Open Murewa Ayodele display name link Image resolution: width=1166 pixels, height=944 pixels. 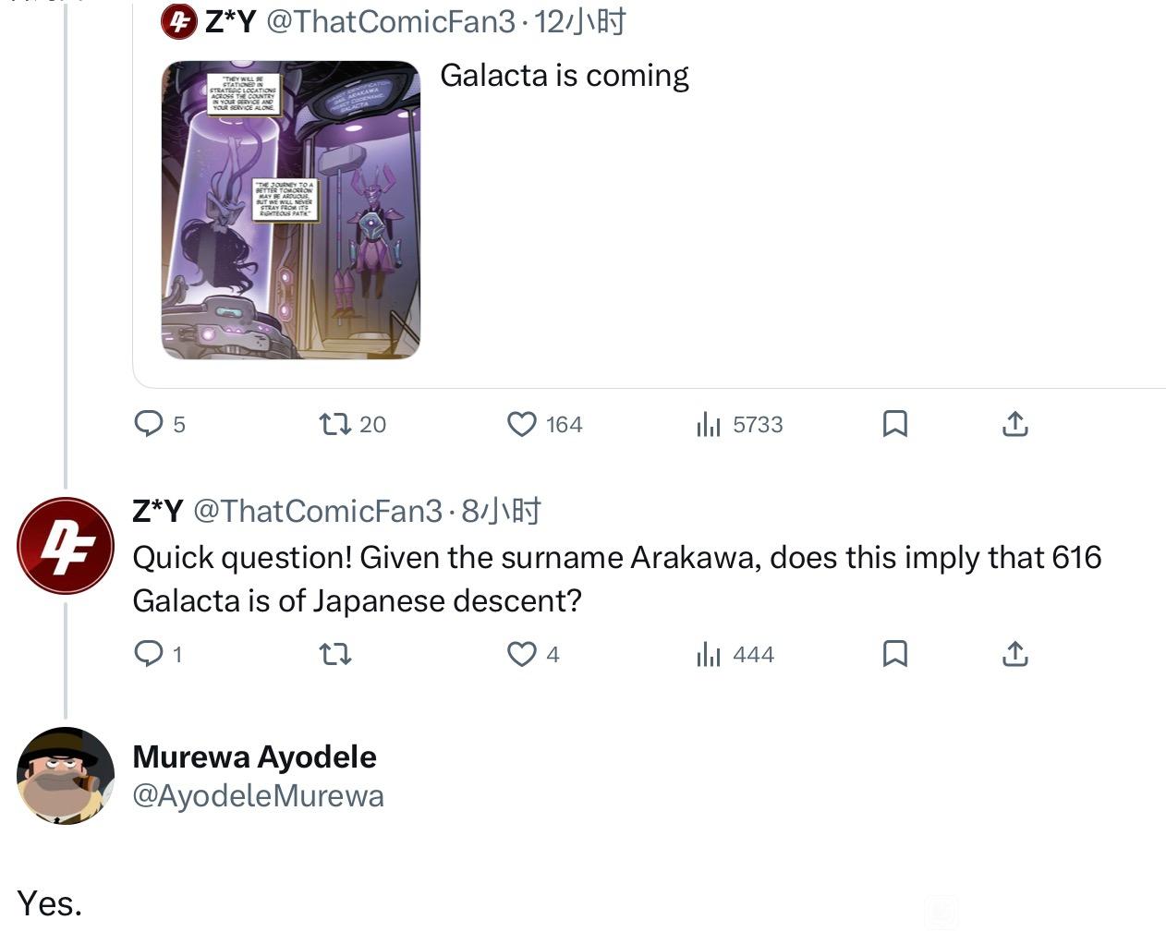pos(254,756)
